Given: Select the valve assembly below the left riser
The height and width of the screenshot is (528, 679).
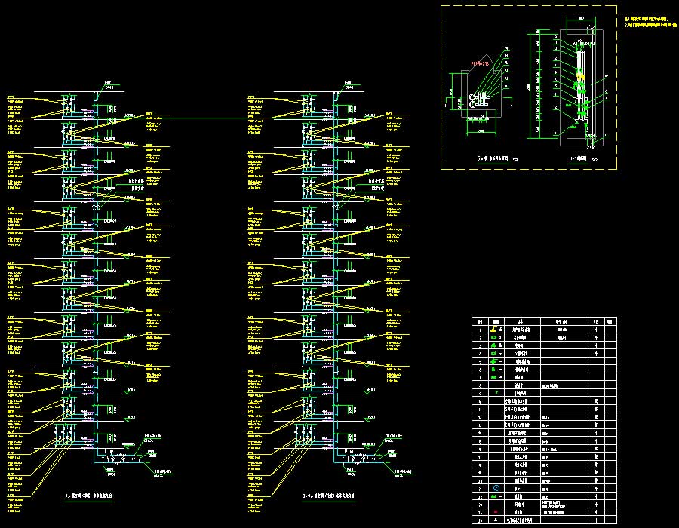Looking at the screenshot, I should click(x=119, y=456).
